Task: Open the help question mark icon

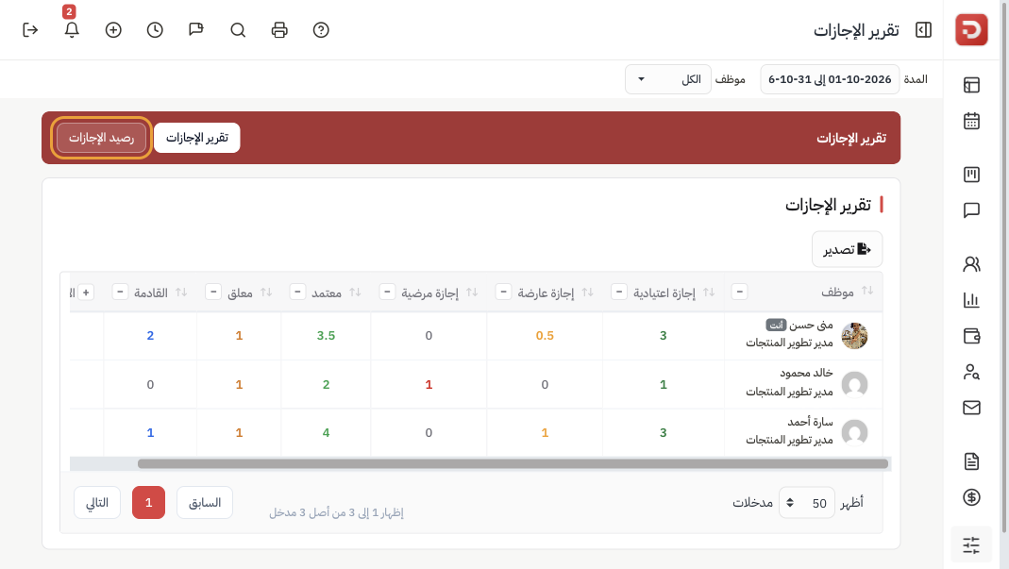Action: coord(321,29)
